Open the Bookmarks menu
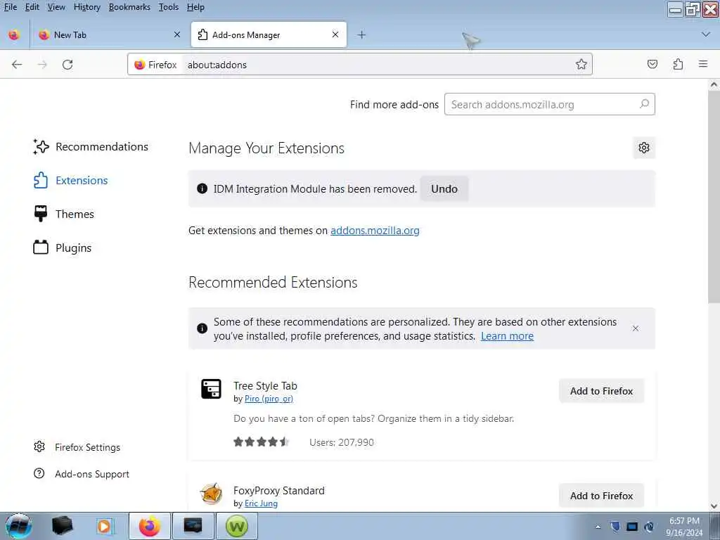The width and height of the screenshot is (720, 540). tap(129, 7)
